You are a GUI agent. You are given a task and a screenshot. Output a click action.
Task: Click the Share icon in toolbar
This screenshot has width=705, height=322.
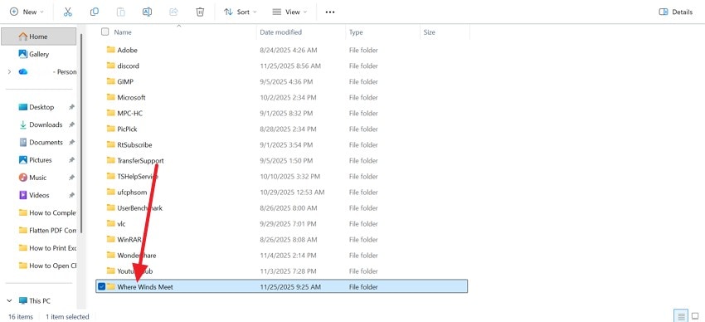173,12
